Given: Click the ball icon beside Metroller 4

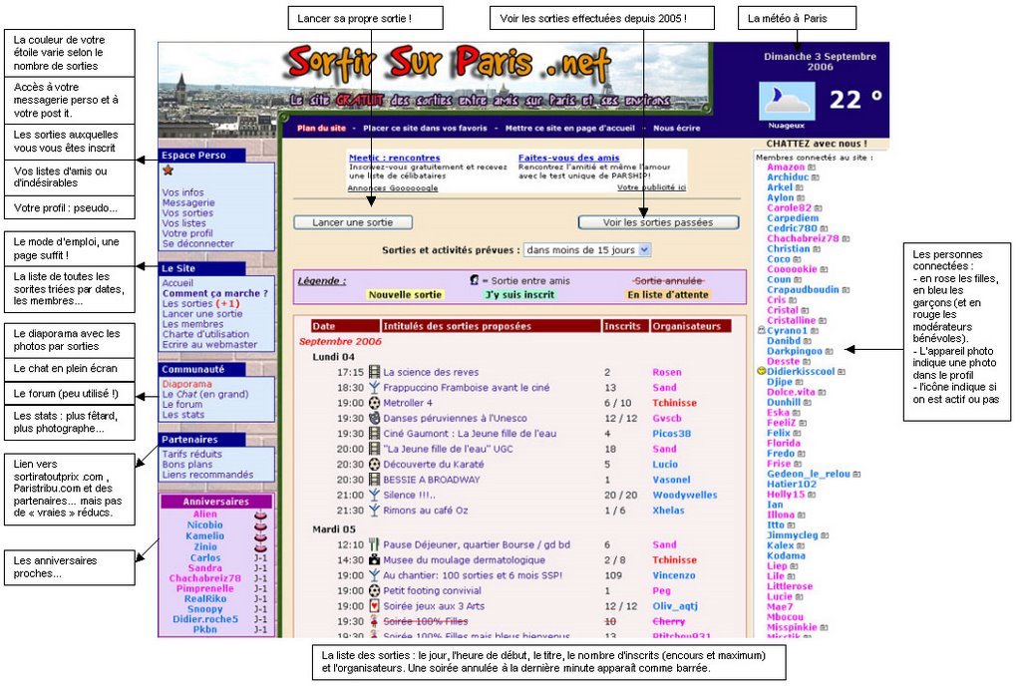Looking at the screenshot, I should [x=374, y=403].
